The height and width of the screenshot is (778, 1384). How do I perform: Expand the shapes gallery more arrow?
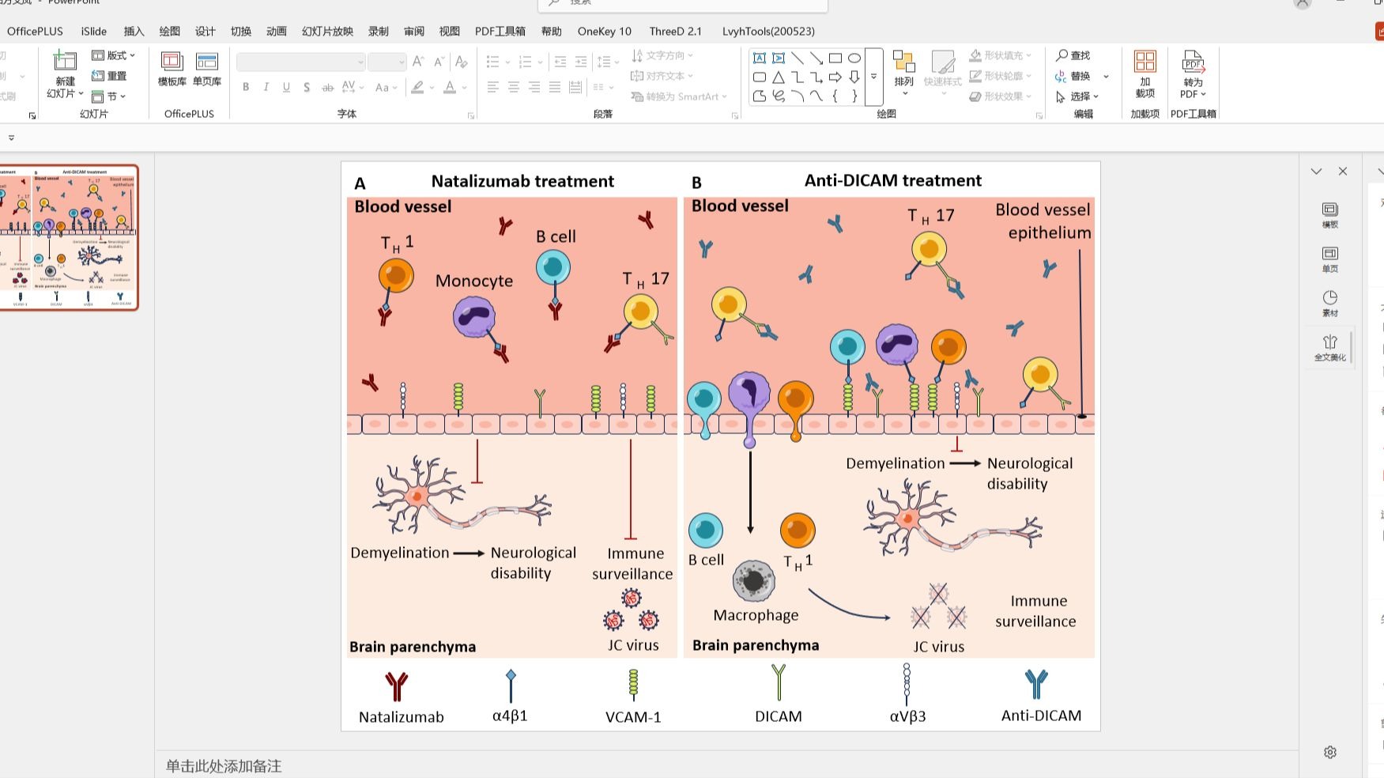pos(873,77)
